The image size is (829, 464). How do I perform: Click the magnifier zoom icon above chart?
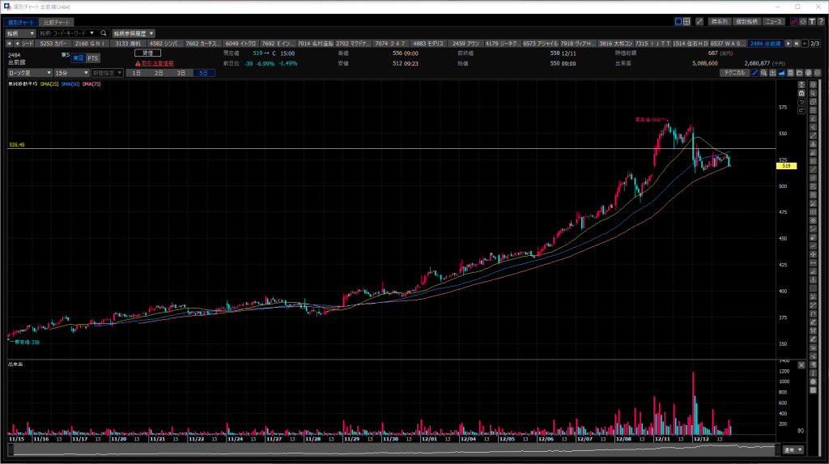764,73
